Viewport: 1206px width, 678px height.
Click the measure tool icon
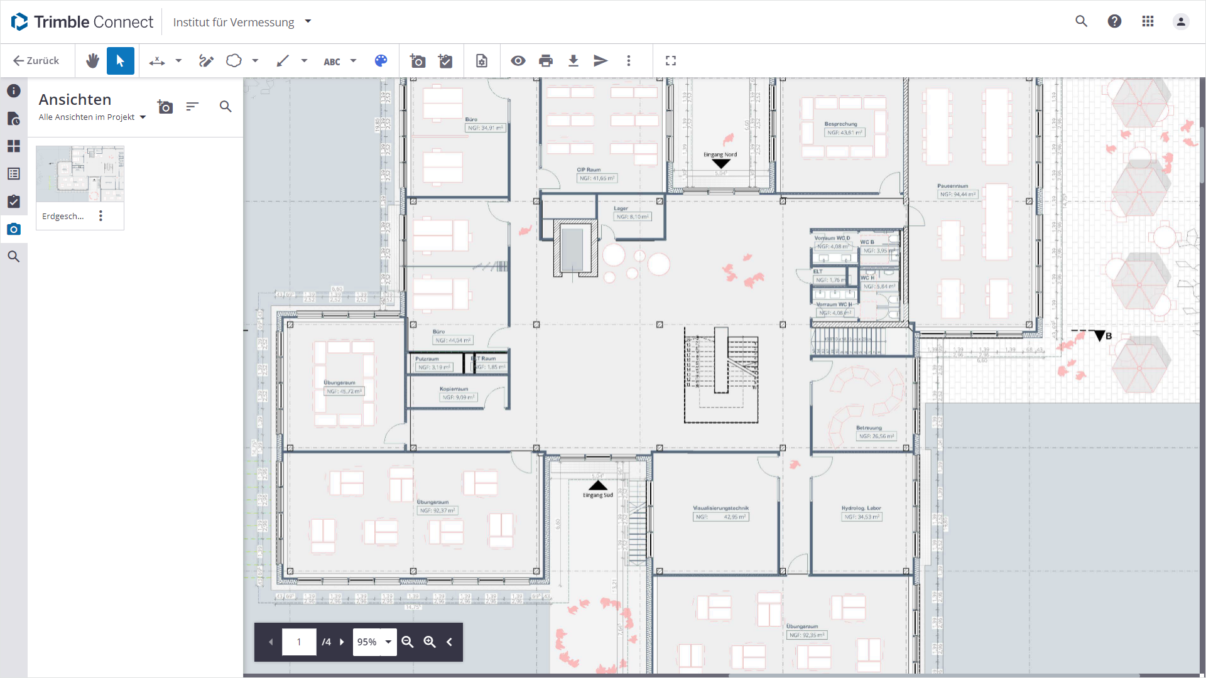(x=157, y=61)
